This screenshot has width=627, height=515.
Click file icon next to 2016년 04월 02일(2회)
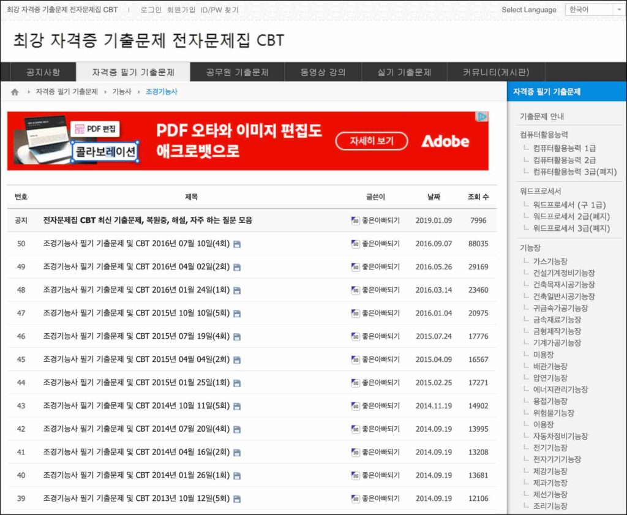(237, 267)
